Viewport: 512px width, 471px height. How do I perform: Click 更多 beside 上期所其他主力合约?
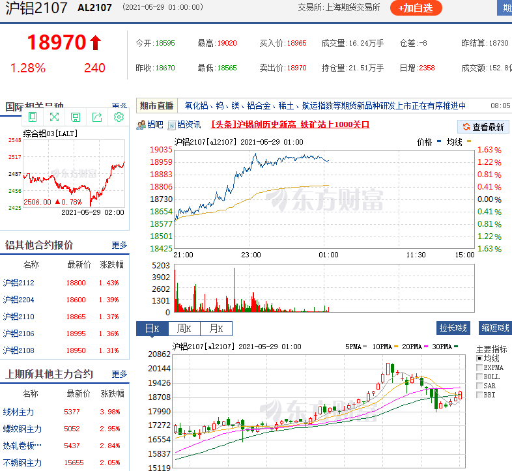click(x=119, y=374)
